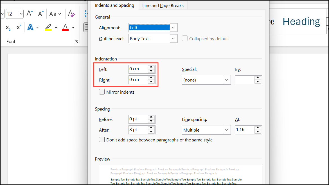The width and height of the screenshot is (329, 185).
Task: Open the Font dialog launcher arrow
Action: (76, 42)
